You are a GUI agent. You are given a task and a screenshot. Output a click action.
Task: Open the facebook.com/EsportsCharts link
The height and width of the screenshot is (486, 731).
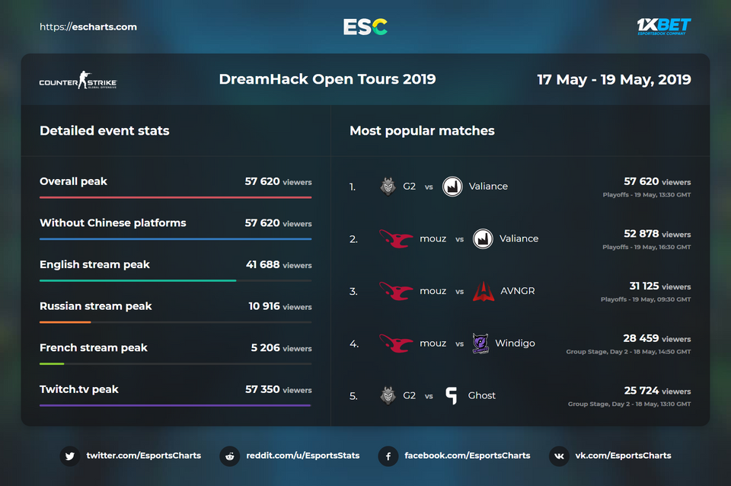[x=467, y=456]
